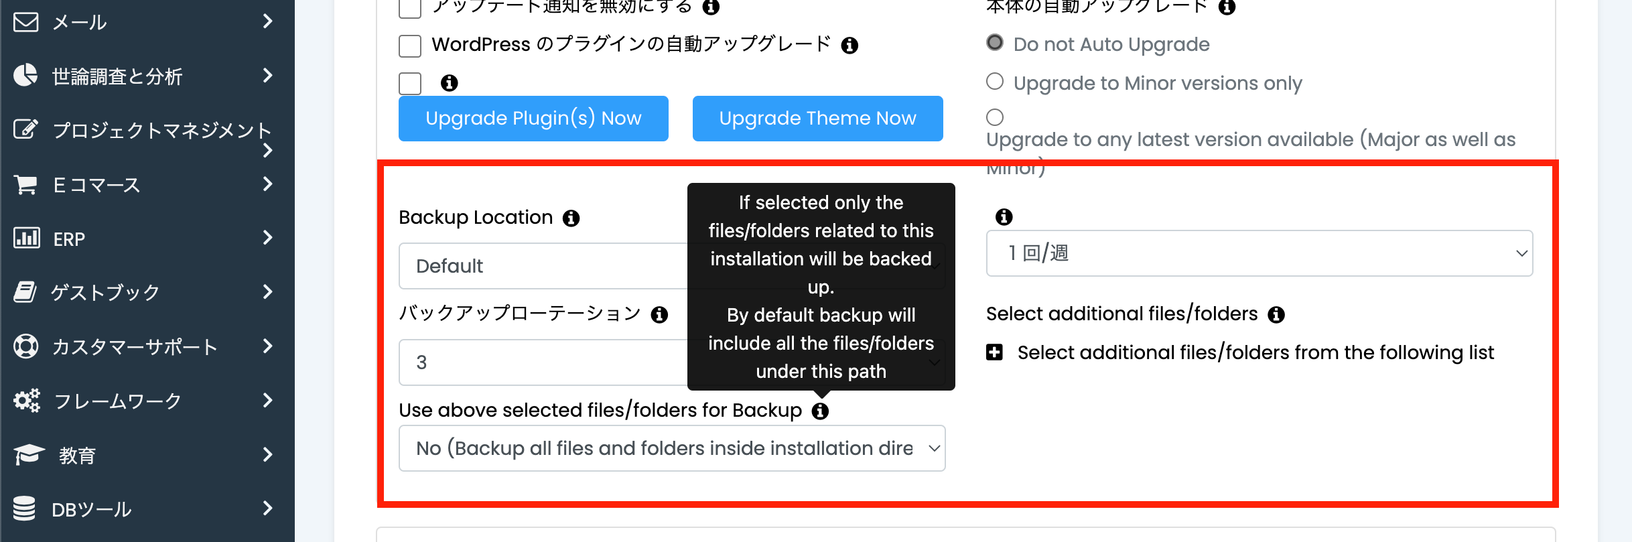1632x542 pixels.
Task: Click the 教育 graduation cap icon
Action: click(29, 455)
